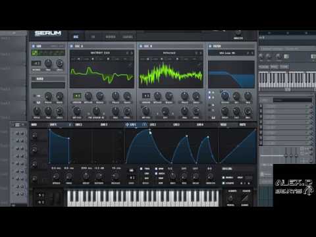Open wavetable editor pencil in OSC A
Screen dimensions: 316x237
click(130, 65)
